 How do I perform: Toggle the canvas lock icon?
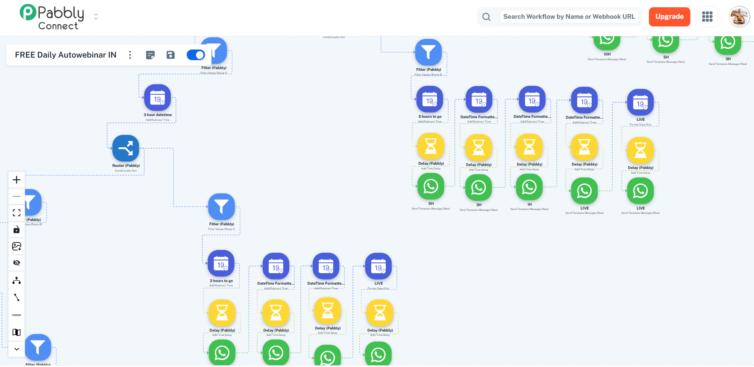tap(17, 230)
